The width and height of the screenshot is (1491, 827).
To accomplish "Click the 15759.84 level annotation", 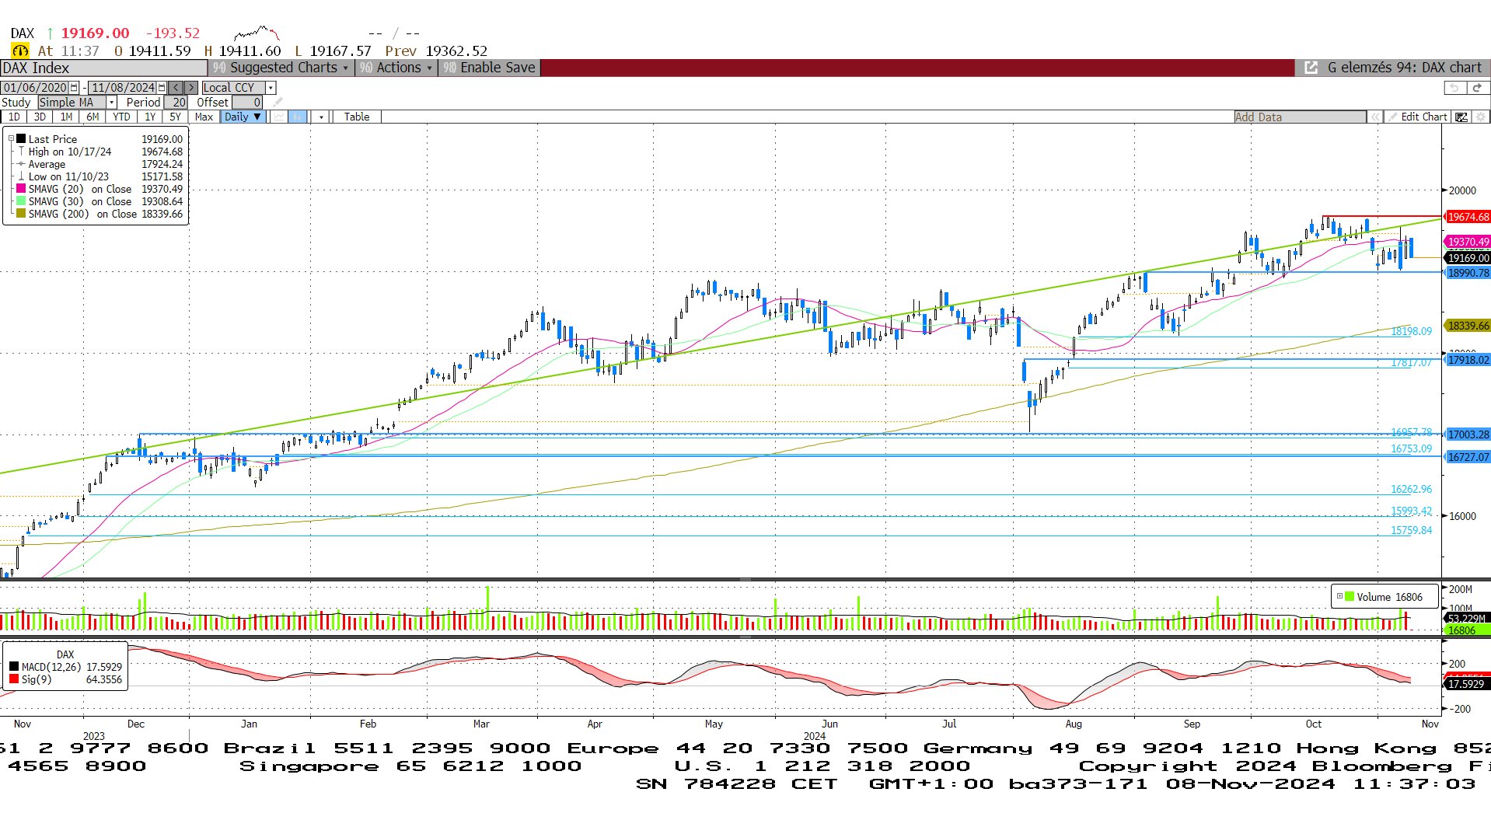I will pos(1411,530).
